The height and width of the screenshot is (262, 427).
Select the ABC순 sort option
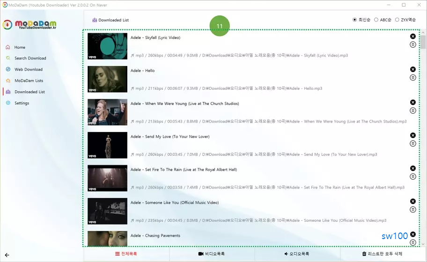click(376, 20)
